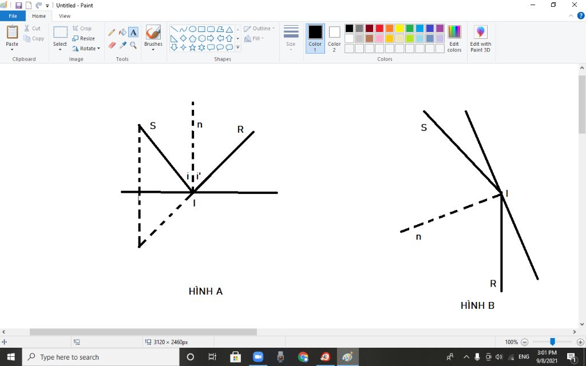Activate Color 1 selector
This screenshot has height=366, width=586.
(x=315, y=39)
